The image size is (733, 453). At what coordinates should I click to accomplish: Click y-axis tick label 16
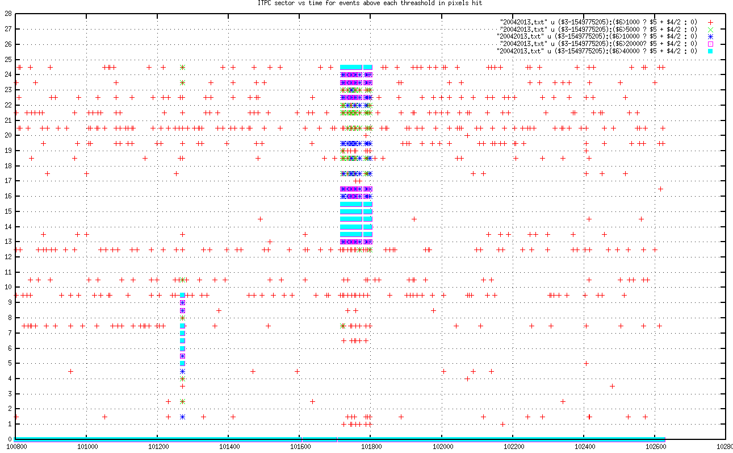point(8,196)
